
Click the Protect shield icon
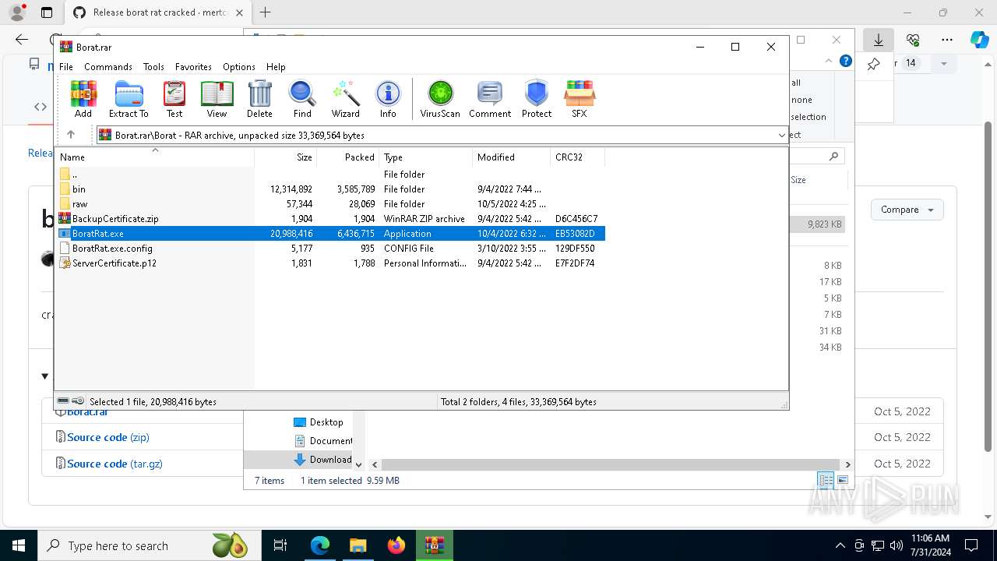(537, 99)
